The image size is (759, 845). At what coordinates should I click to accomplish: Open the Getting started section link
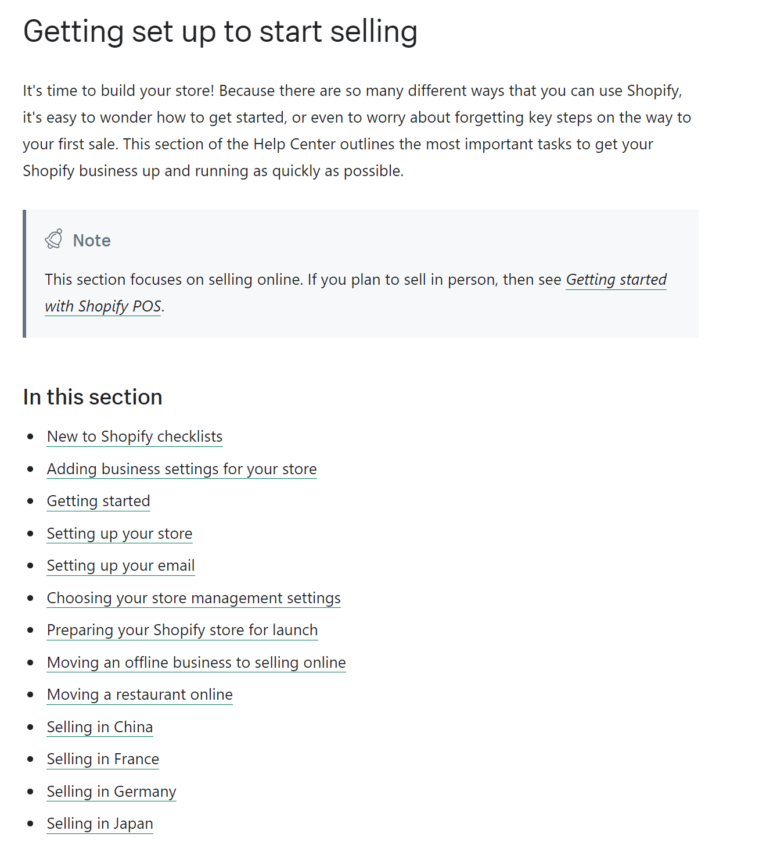tap(98, 501)
